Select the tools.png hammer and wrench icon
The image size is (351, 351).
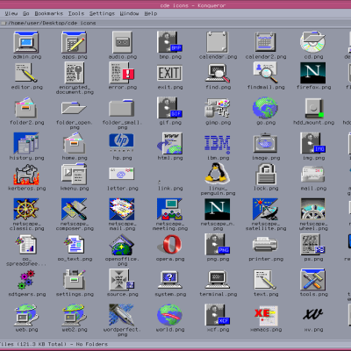(x=313, y=280)
